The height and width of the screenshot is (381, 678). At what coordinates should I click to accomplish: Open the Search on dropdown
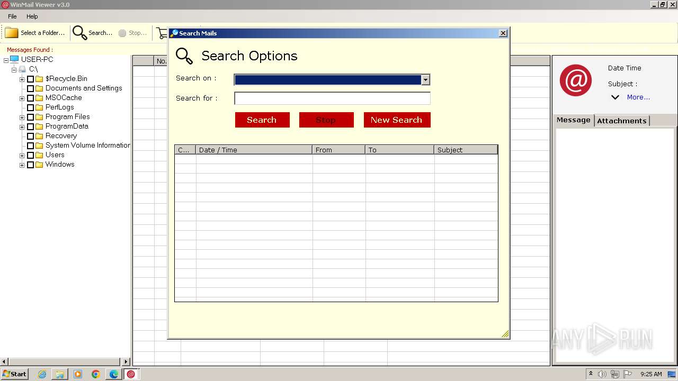click(425, 80)
